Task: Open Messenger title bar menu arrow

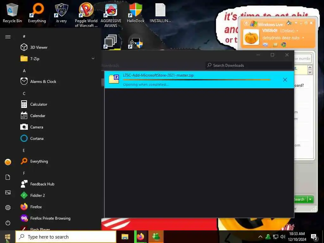Action: click(296, 23)
